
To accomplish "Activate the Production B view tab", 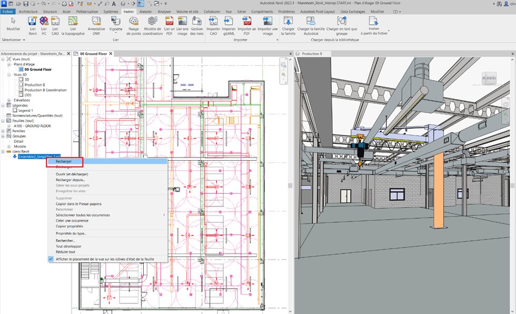I will tap(312, 54).
